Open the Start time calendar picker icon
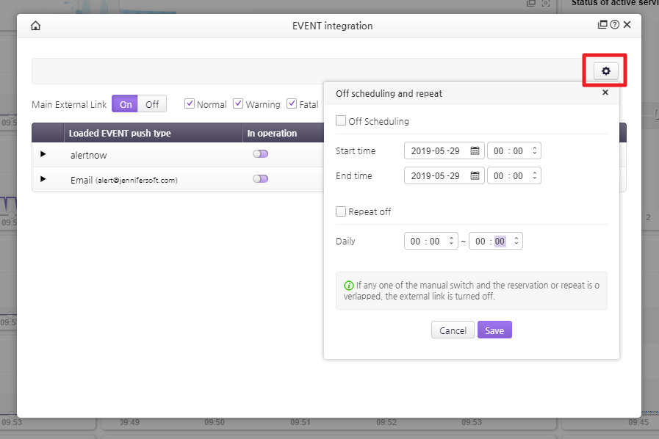This screenshot has height=439, width=659. click(x=475, y=151)
